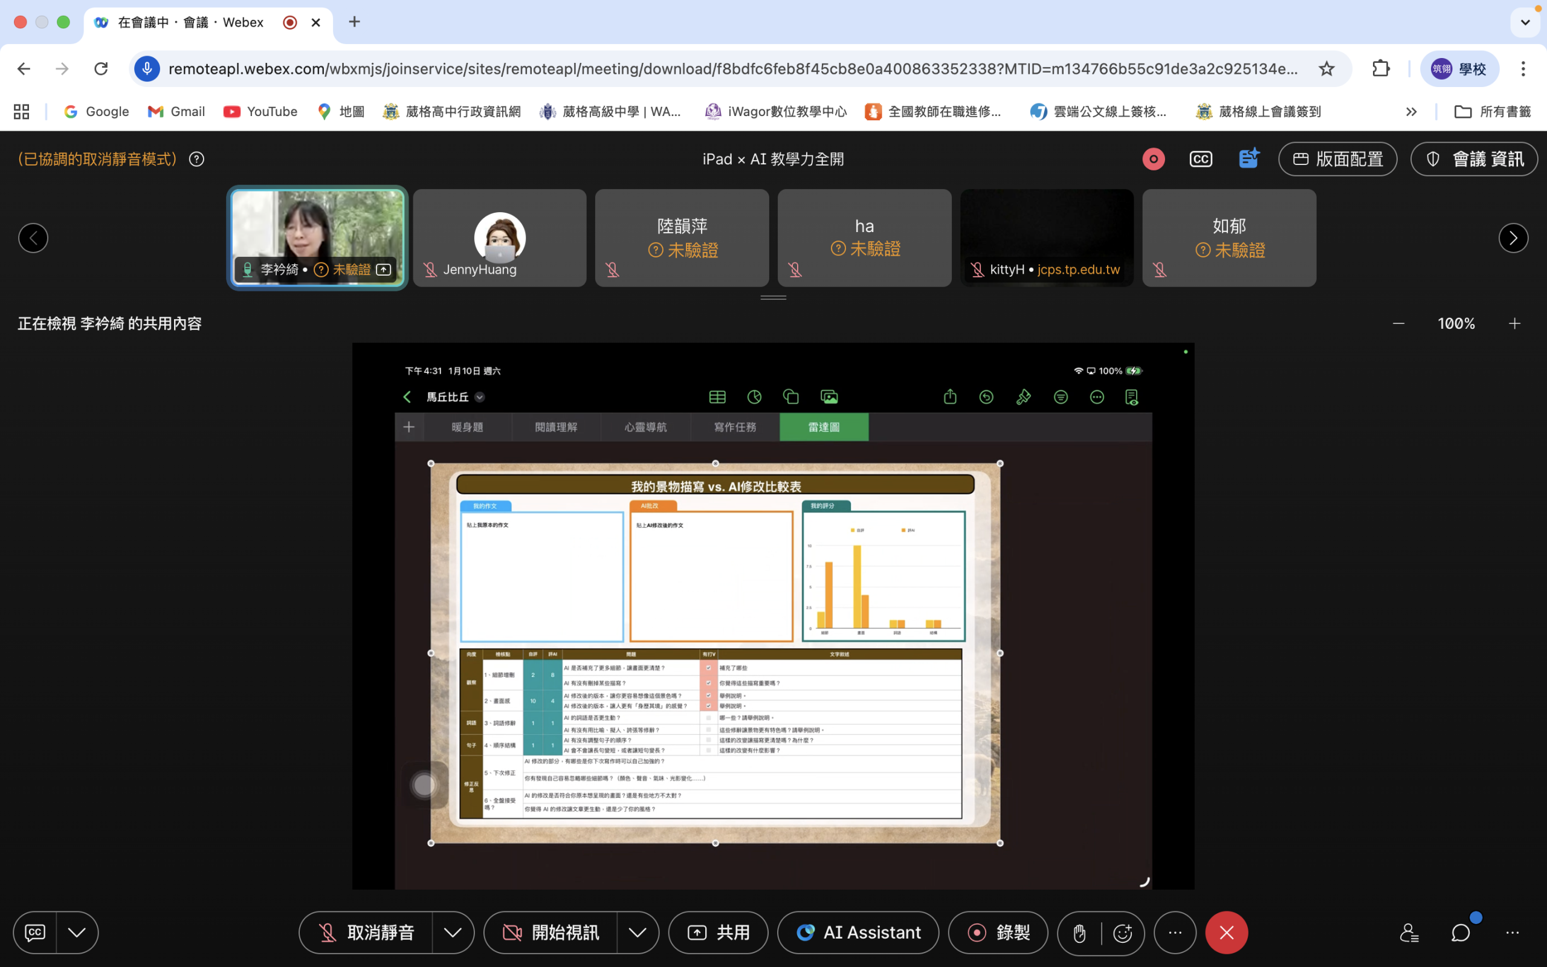The width and height of the screenshot is (1547, 967).
Task: Open 蕨格高中行政資訊網 bookmark
Action: [452, 111]
